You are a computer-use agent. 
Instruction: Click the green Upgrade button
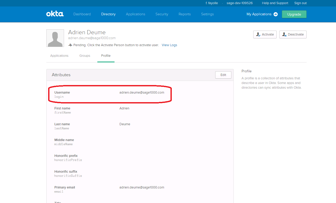[294, 14]
